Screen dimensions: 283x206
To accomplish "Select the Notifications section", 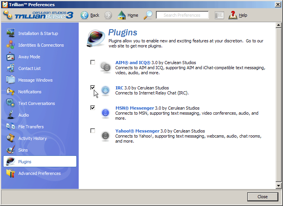I will (x=30, y=92).
